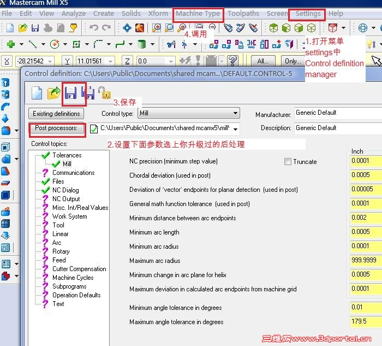Open the File menu

7,14
